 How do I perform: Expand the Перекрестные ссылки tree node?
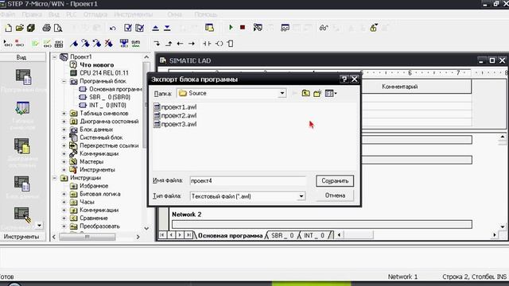[64, 145]
